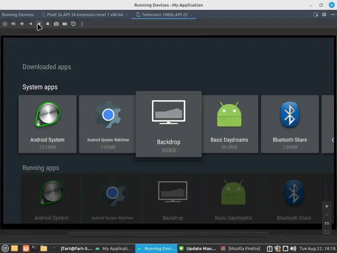
Task: Select the Television 1080p API 22 tab
Action: click(x=165, y=14)
